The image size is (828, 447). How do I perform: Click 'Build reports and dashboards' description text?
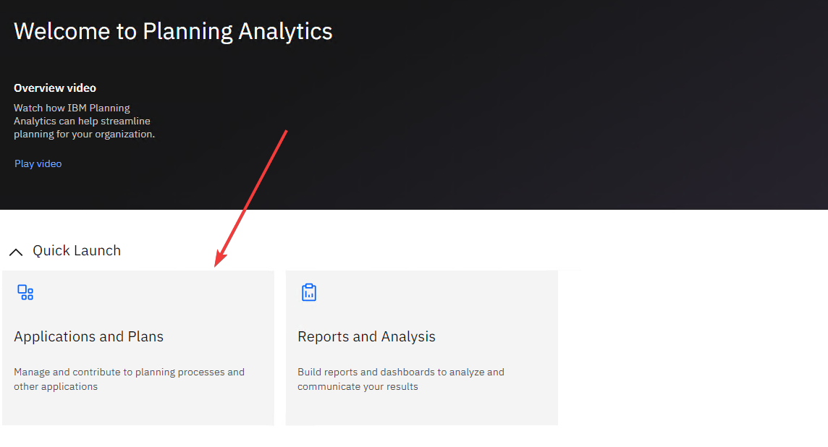(401, 379)
